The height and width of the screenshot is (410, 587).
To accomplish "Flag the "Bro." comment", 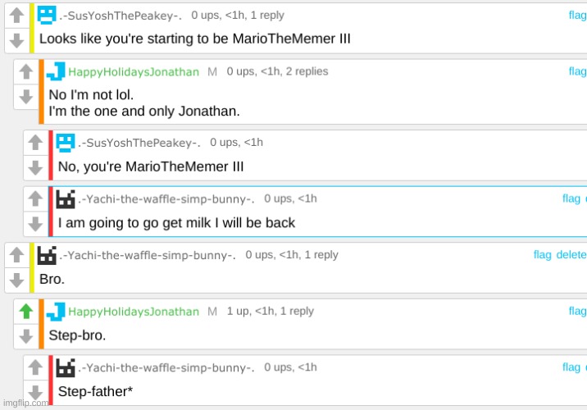I will [x=543, y=255].
